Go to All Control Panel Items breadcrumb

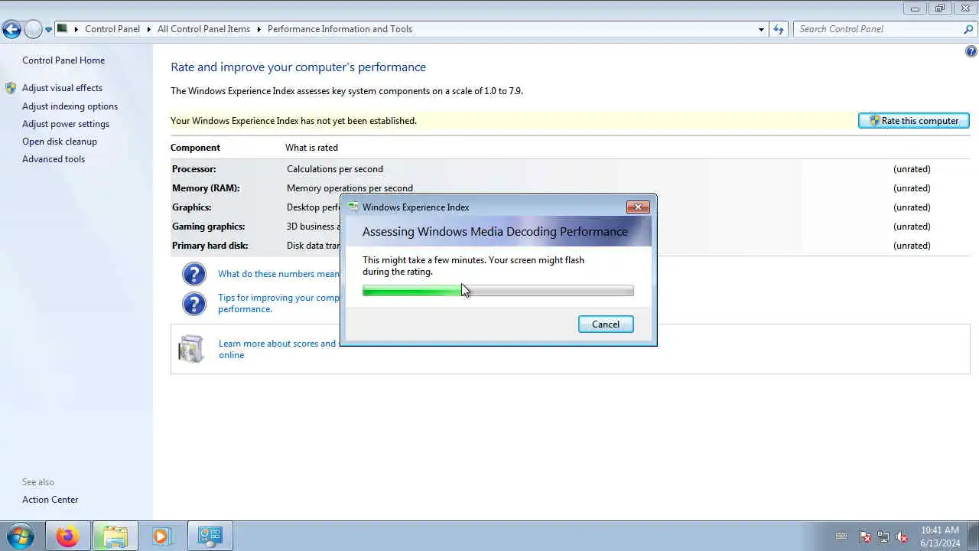click(203, 29)
